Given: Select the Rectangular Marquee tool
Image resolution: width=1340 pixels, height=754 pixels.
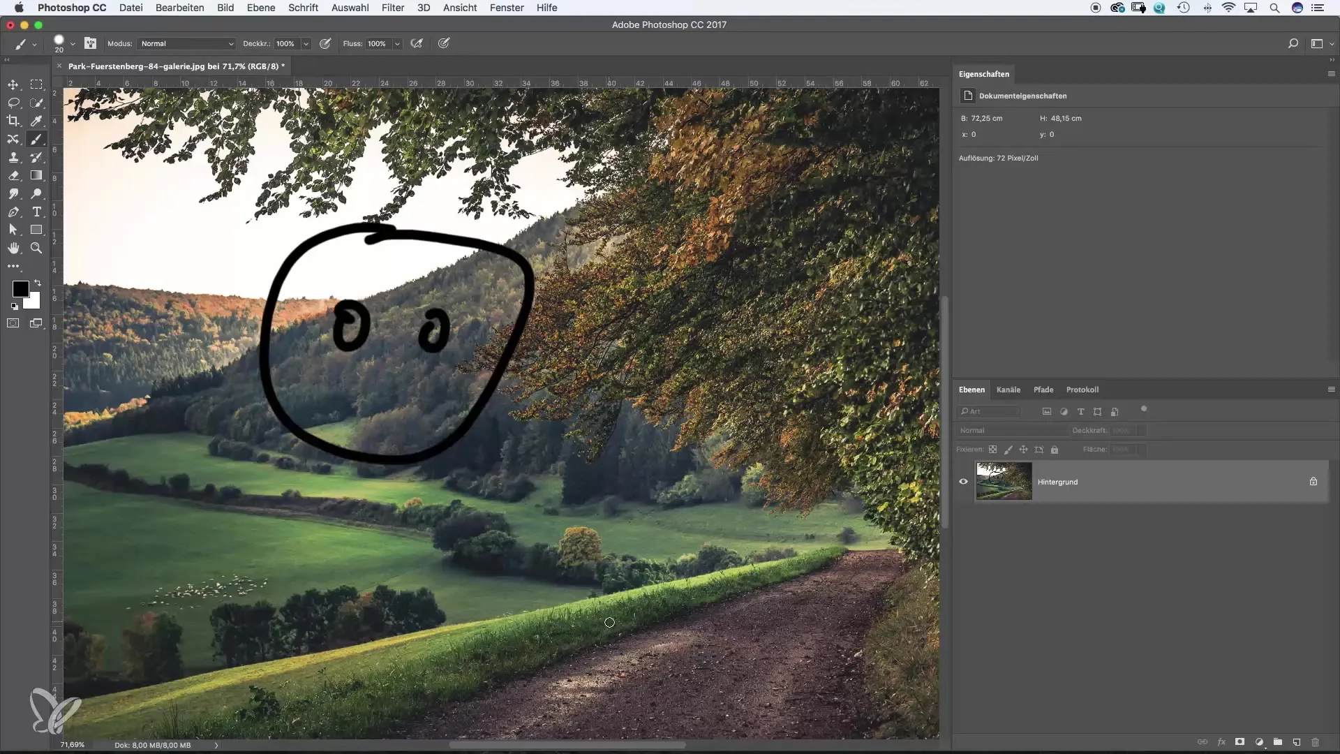Looking at the screenshot, I should click(x=36, y=84).
